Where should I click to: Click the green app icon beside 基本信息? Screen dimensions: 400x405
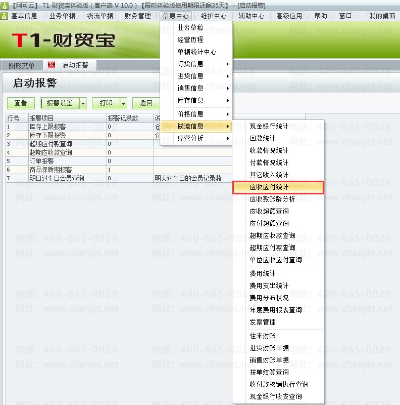pos(4,16)
